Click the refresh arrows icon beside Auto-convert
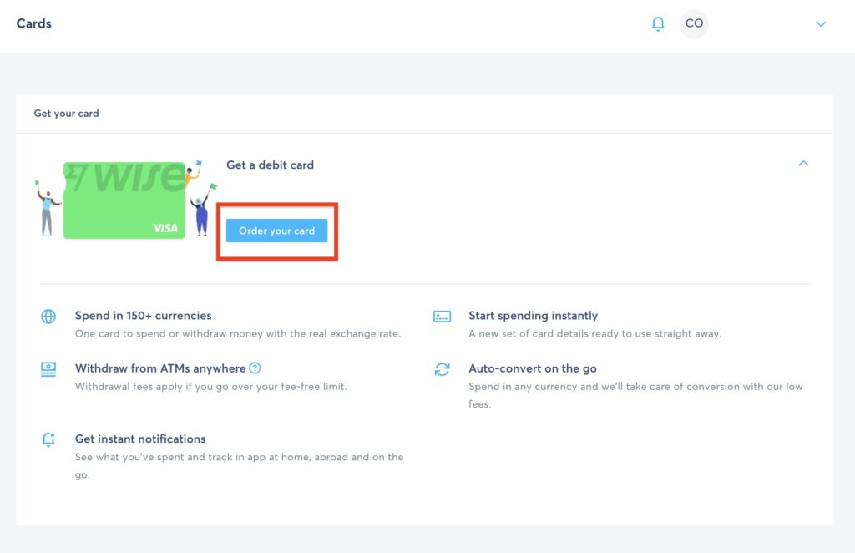 442,369
